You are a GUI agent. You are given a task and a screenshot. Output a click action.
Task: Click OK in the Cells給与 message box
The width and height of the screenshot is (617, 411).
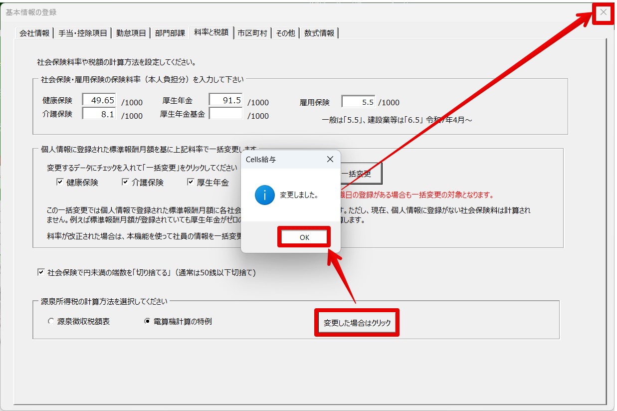click(304, 237)
